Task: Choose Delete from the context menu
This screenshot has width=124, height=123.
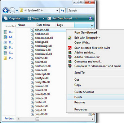Action: [95, 97]
